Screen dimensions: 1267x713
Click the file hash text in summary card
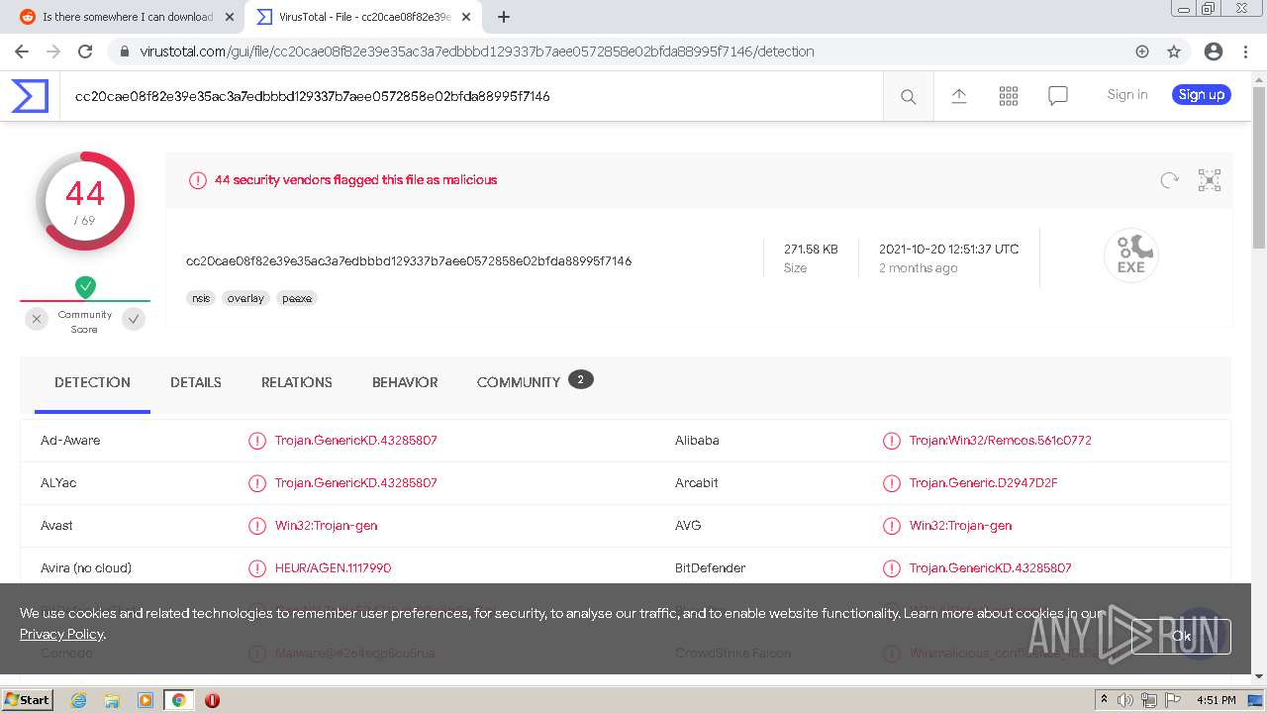click(409, 261)
